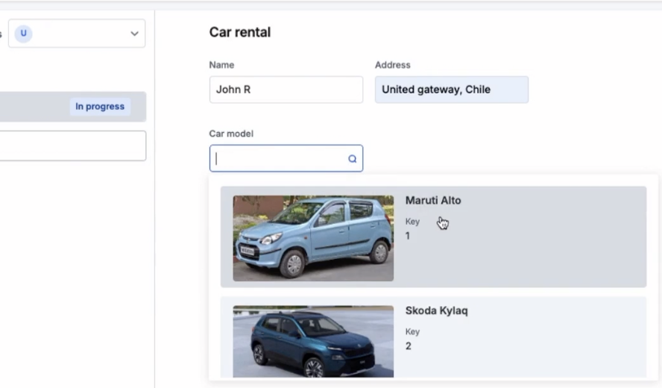This screenshot has height=388, width=662.
Task: Click key value 2 under Skoda Kylaq
Action: pos(409,346)
